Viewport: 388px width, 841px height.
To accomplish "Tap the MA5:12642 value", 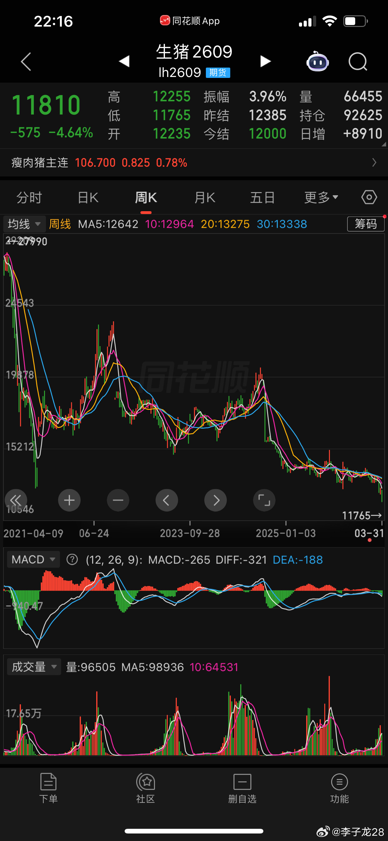I will point(108,224).
